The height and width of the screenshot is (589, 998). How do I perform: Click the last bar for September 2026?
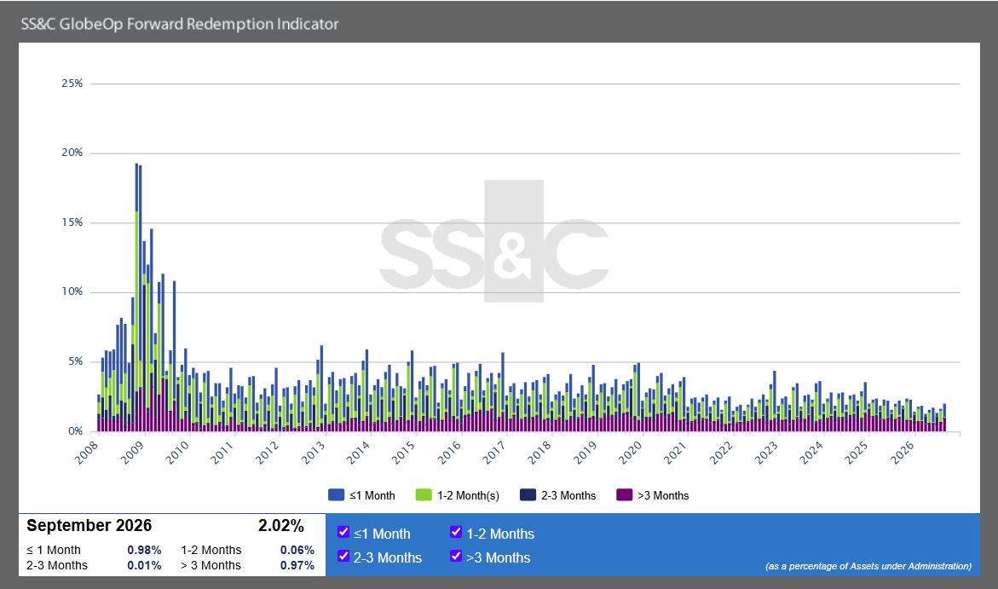944,418
